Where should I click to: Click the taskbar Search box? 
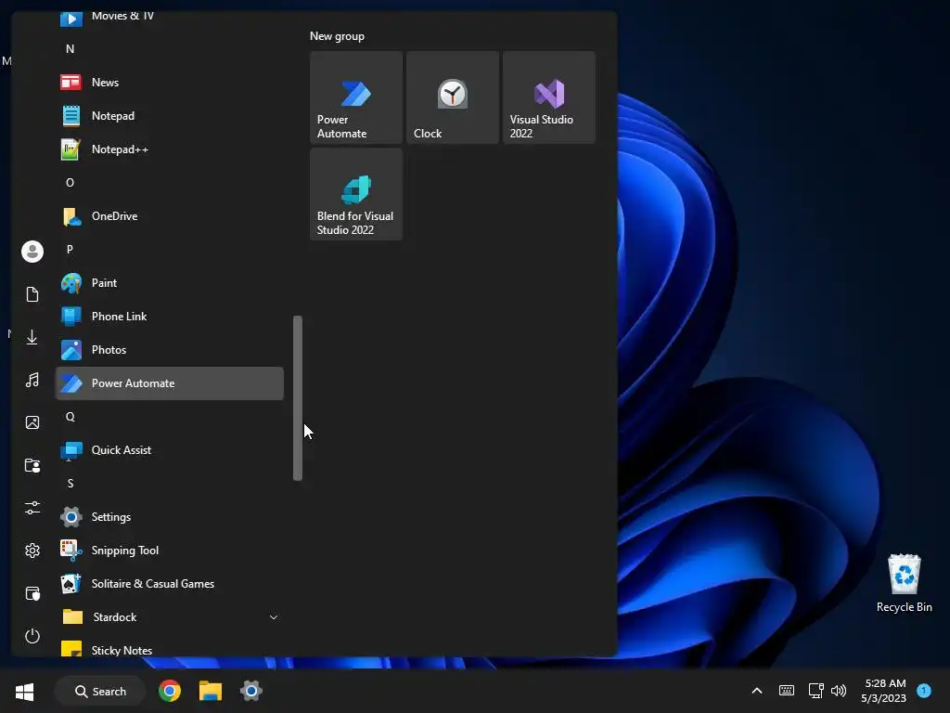100,691
